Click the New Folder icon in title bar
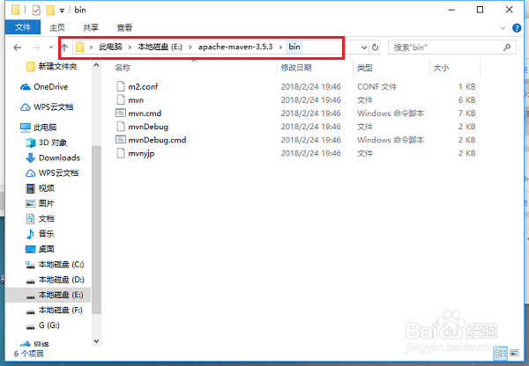 tap(50, 10)
